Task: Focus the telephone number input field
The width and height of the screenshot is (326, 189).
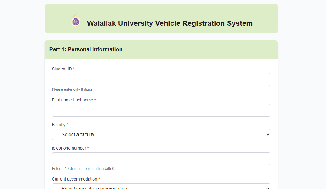Action: [161, 159]
